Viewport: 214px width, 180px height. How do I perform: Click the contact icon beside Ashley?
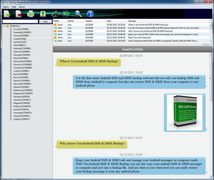coord(11,119)
